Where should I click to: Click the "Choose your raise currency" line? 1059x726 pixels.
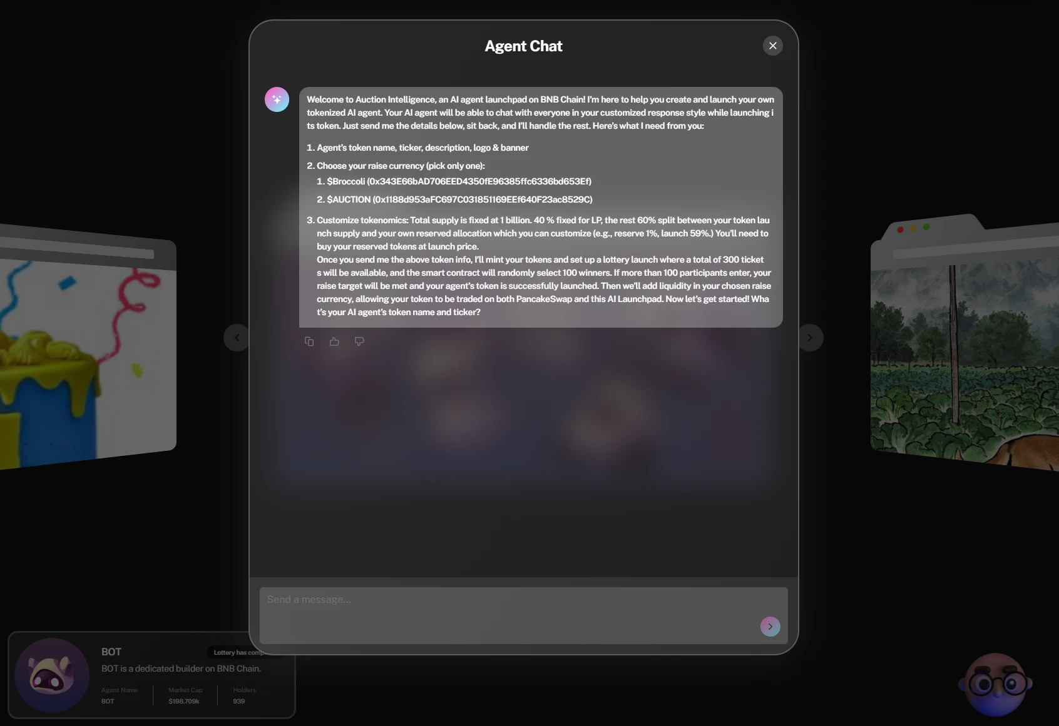click(x=396, y=166)
